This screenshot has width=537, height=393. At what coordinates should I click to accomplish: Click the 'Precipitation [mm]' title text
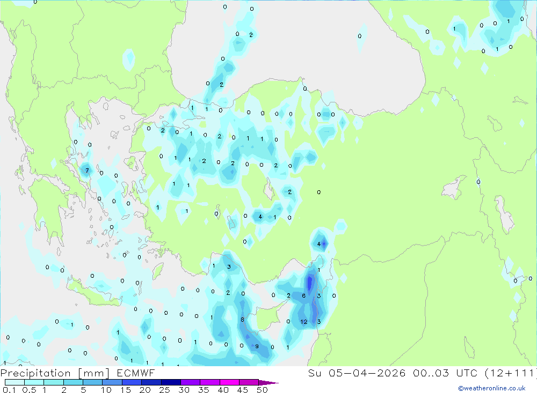(55, 373)
